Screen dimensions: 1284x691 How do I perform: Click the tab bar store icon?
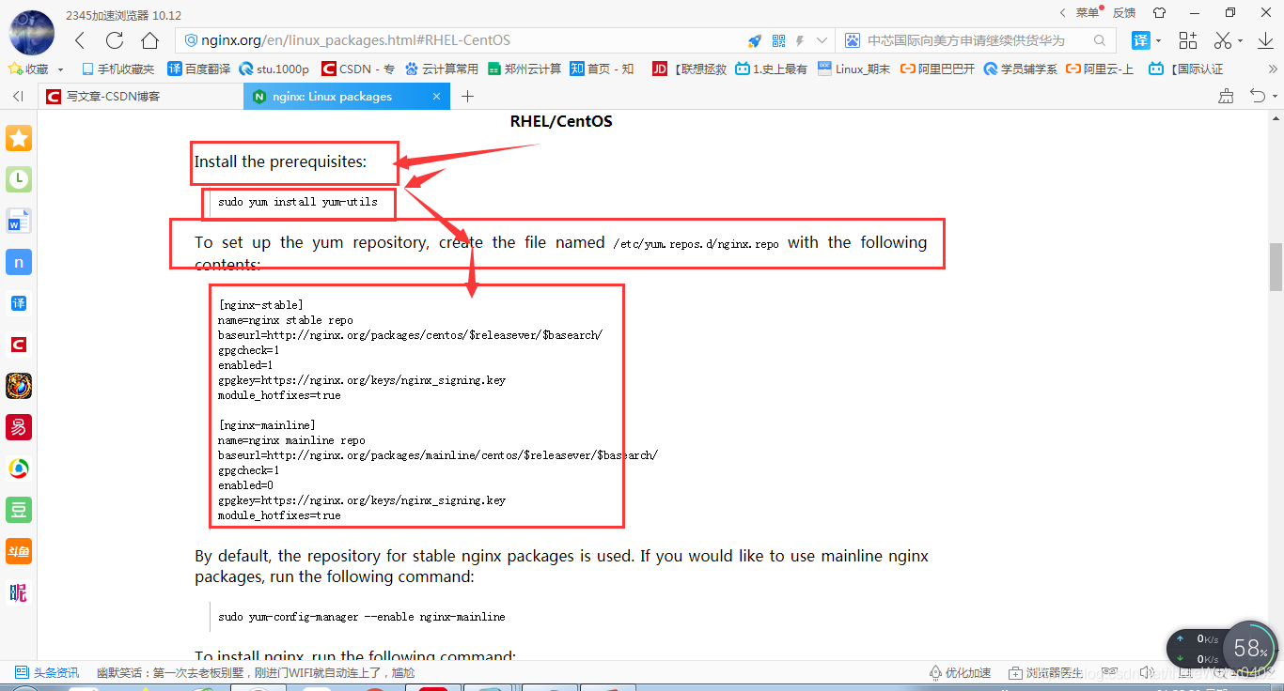point(1226,96)
